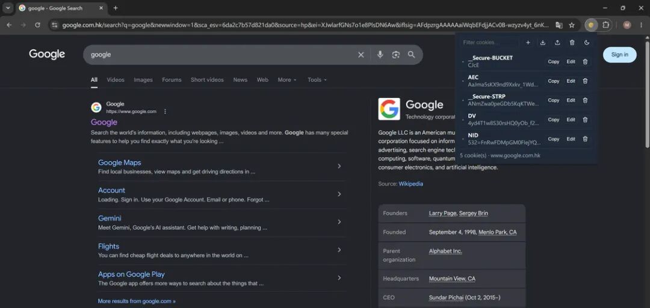The width and height of the screenshot is (650, 308).
Task: Delete the __Secure-STRP cookie
Action: (585, 100)
